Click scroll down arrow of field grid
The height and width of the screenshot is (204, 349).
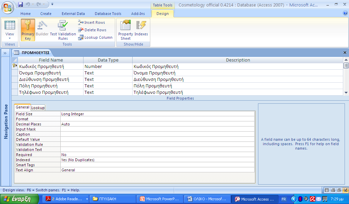[346, 93]
